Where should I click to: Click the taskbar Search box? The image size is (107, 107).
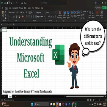pos(42,104)
